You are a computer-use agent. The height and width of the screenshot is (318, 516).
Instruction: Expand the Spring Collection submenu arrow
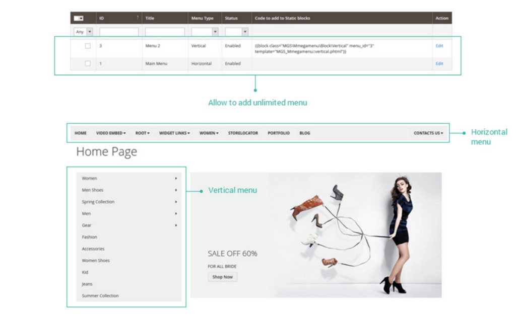175,202
